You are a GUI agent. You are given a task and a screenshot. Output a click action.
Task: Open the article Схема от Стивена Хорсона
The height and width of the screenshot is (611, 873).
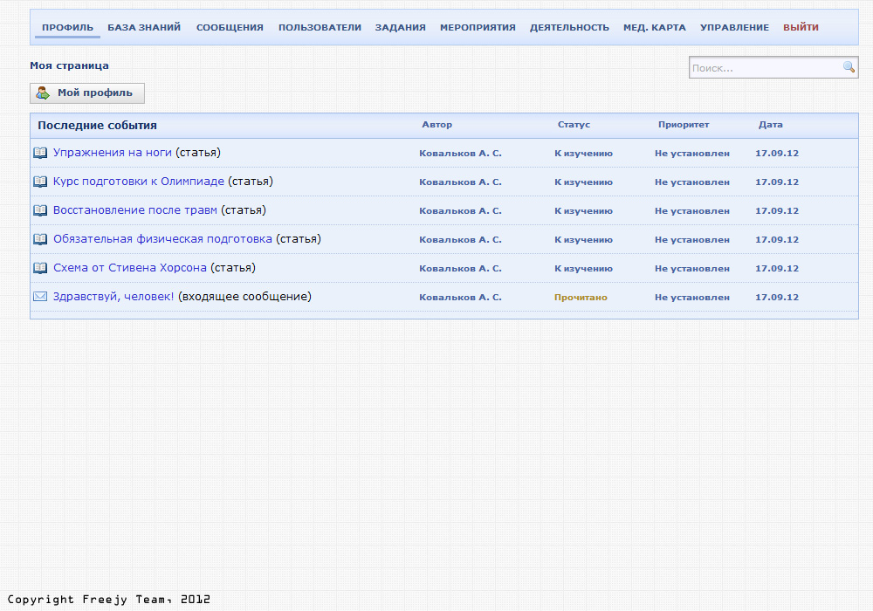[x=130, y=268]
